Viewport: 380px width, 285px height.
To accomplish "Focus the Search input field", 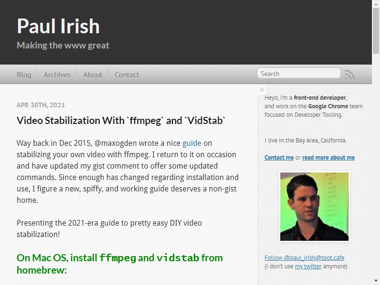I will click(x=299, y=73).
